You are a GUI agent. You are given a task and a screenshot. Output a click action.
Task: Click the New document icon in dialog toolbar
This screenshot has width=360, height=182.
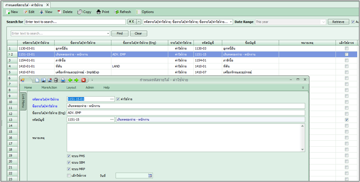click(x=37, y=80)
